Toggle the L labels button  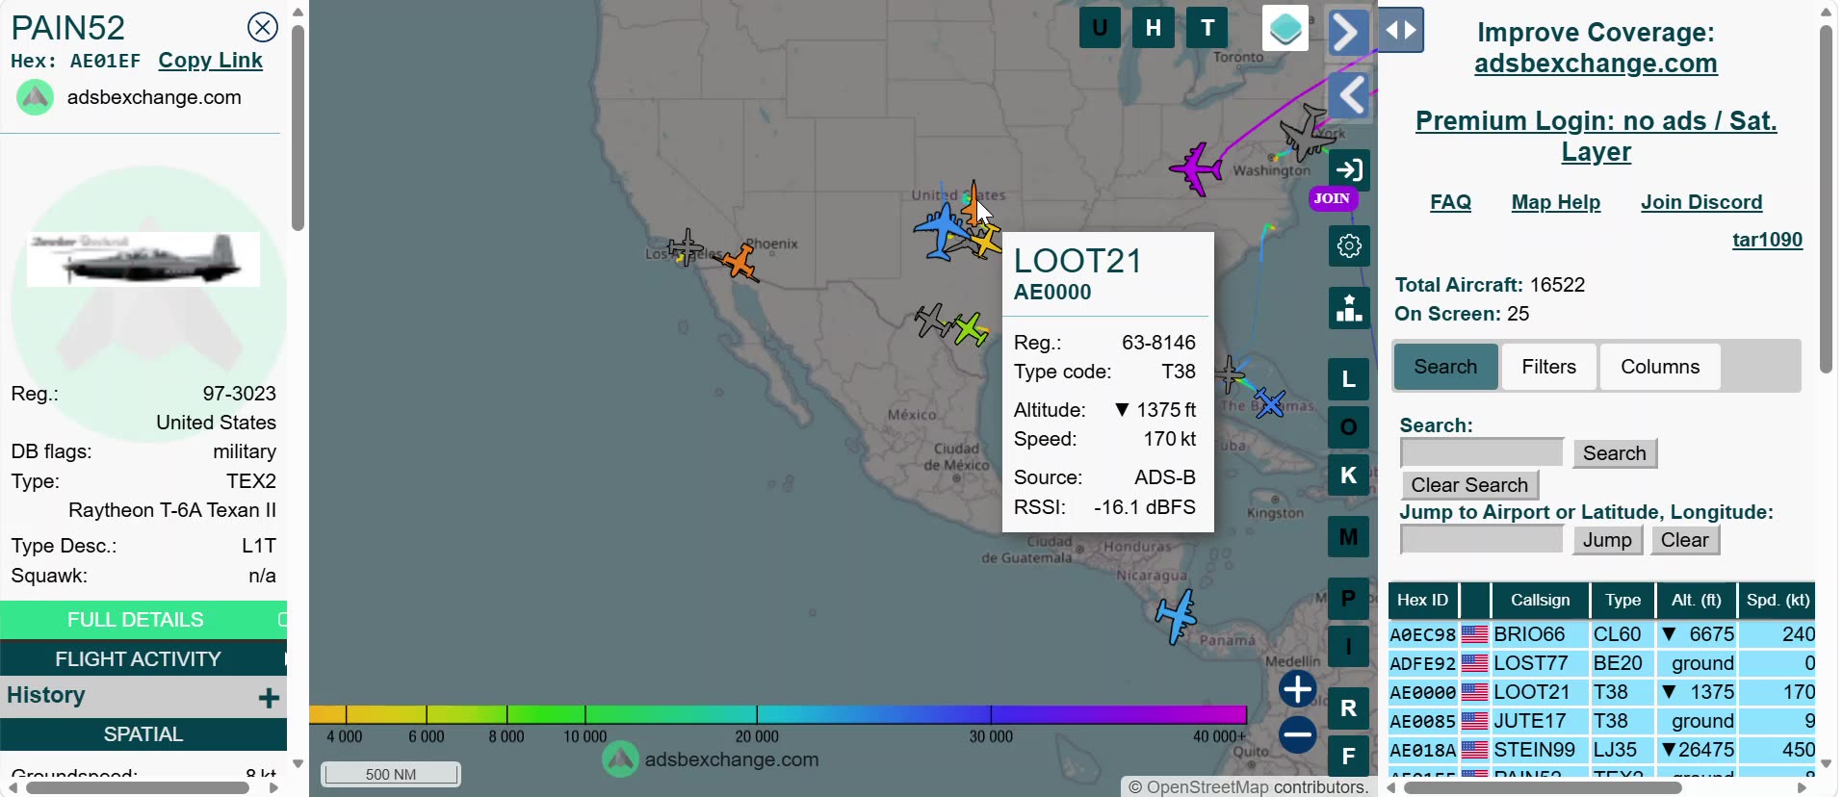click(x=1349, y=379)
